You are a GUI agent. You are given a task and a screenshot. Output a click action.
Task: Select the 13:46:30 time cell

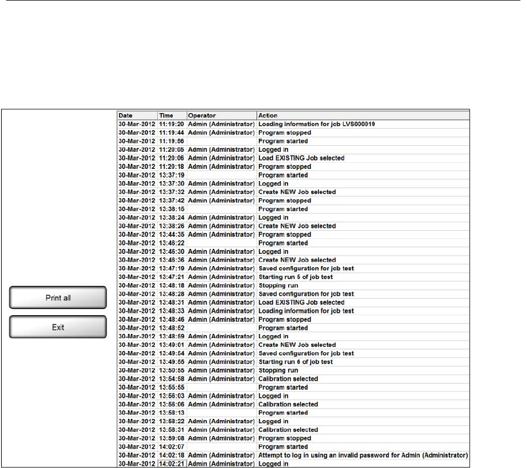172,252
